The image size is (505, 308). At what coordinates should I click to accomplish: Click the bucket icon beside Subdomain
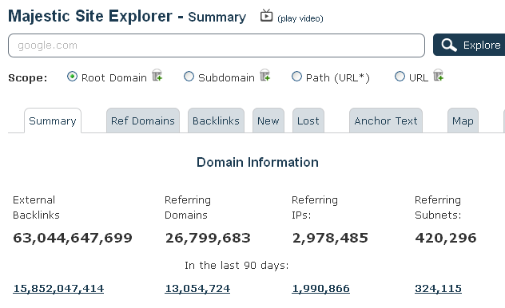click(x=264, y=75)
